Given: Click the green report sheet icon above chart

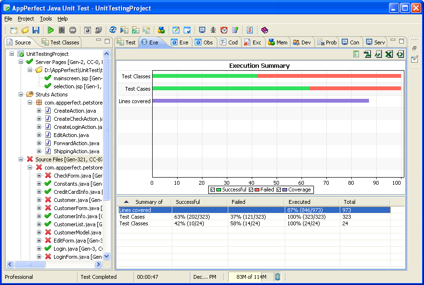Looking at the screenshot, I should [356, 54].
